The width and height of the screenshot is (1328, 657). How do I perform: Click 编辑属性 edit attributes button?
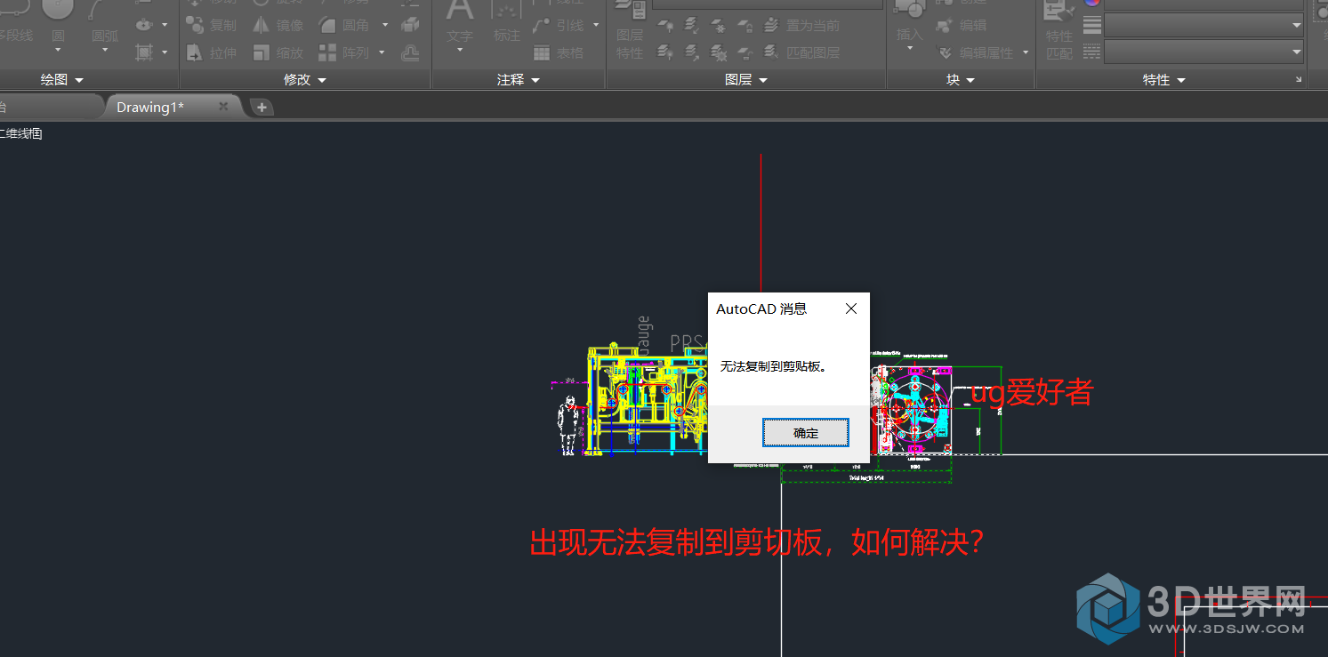tap(975, 53)
